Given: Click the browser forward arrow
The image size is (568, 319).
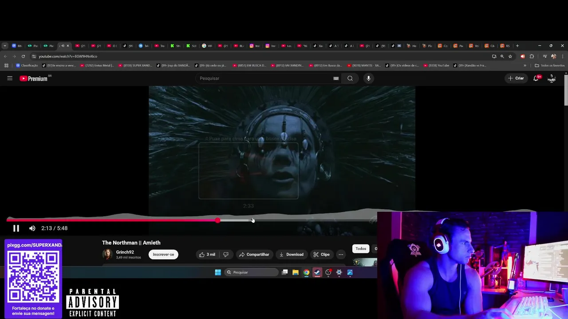Looking at the screenshot, I should tap(14, 56).
